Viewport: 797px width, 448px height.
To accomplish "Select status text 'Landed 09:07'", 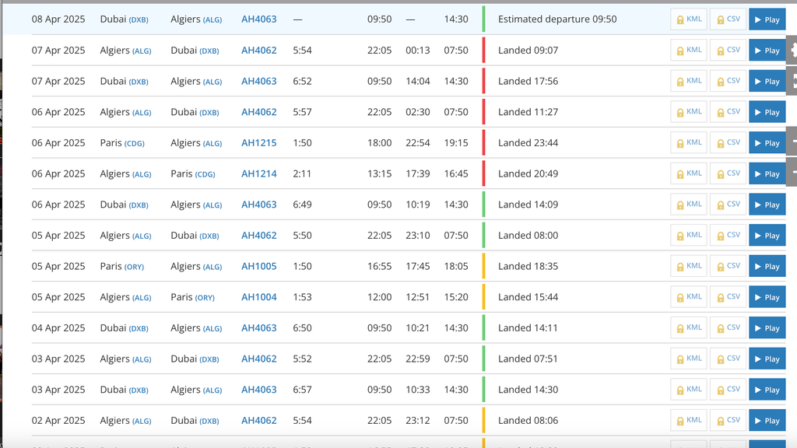I will pyautogui.click(x=528, y=51).
